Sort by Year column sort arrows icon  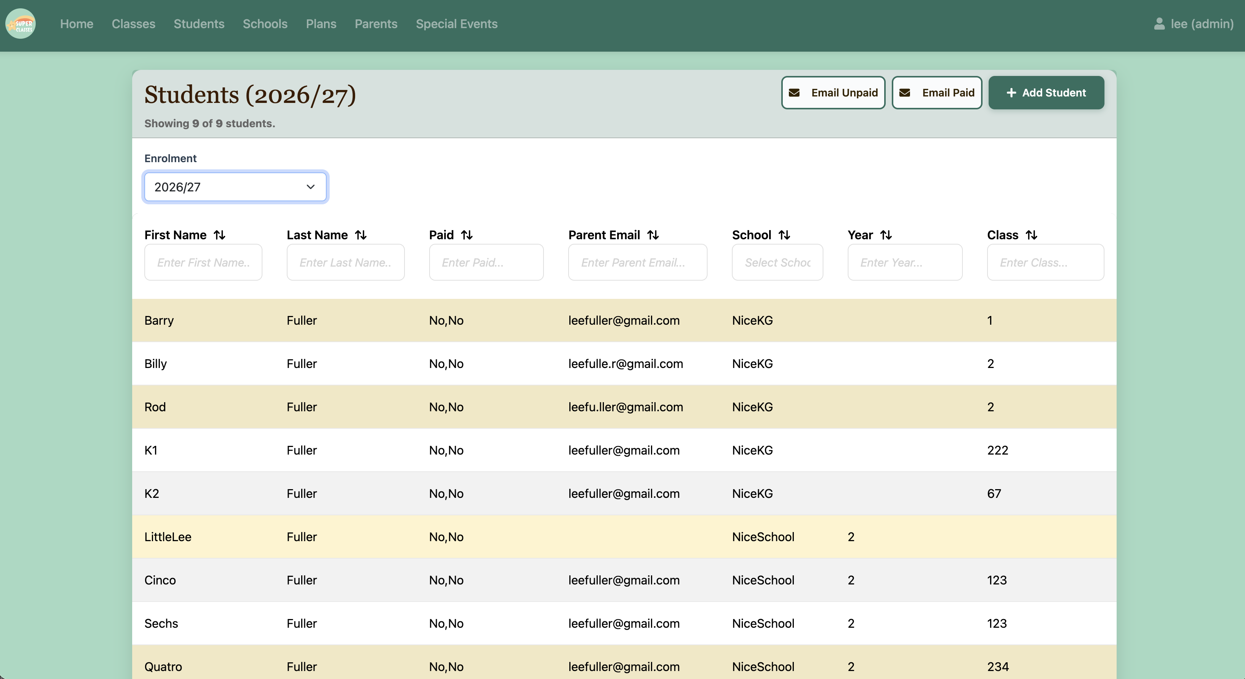[886, 235]
